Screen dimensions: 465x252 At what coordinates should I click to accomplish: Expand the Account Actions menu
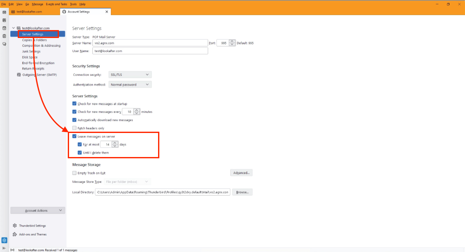coord(38,211)
